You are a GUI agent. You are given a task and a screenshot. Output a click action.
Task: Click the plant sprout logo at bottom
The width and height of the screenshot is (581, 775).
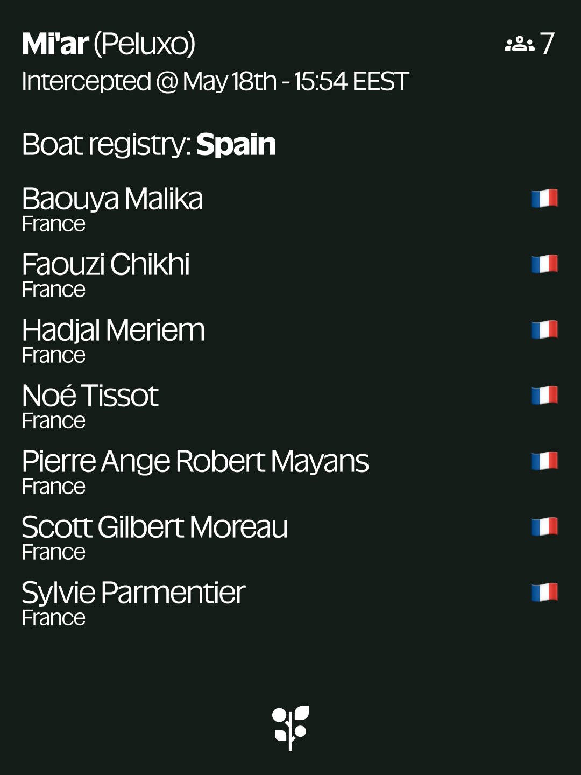point(290,728)
